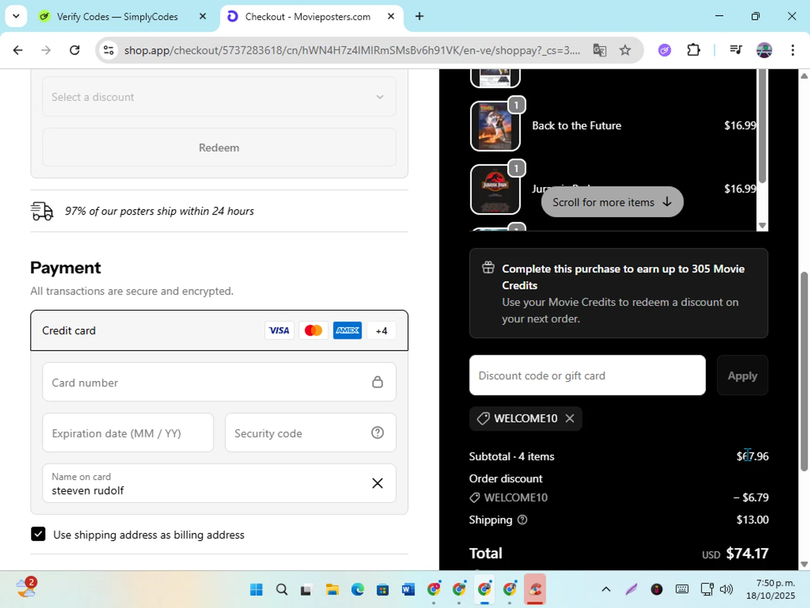The width and height of the screenshot is (810, 608).
Task: Uncheck Use shipping address as billing address
Action: (x=38, y=534)
